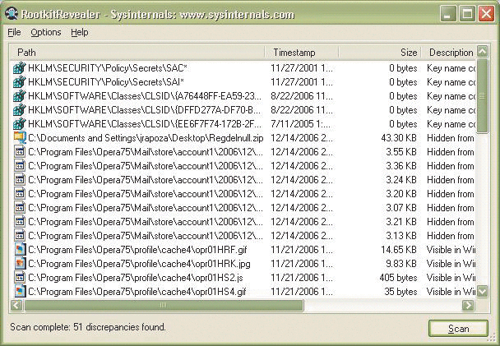The image size is (500, 346).
Task: Open the Options menu
Action: coord(45,32)
